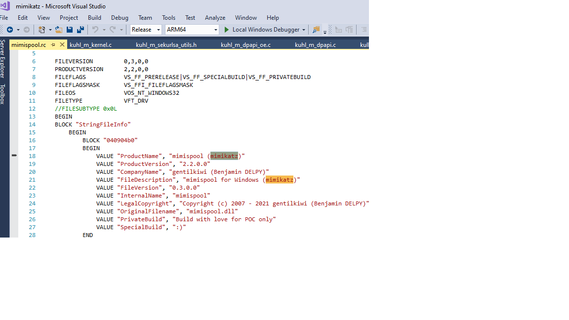The height and width of the screenshot is (320, 569).
Task: Switch to the kuhl_m_dpapi_oe.c tab
Action: pyautogui.click(x=245, y=44)
